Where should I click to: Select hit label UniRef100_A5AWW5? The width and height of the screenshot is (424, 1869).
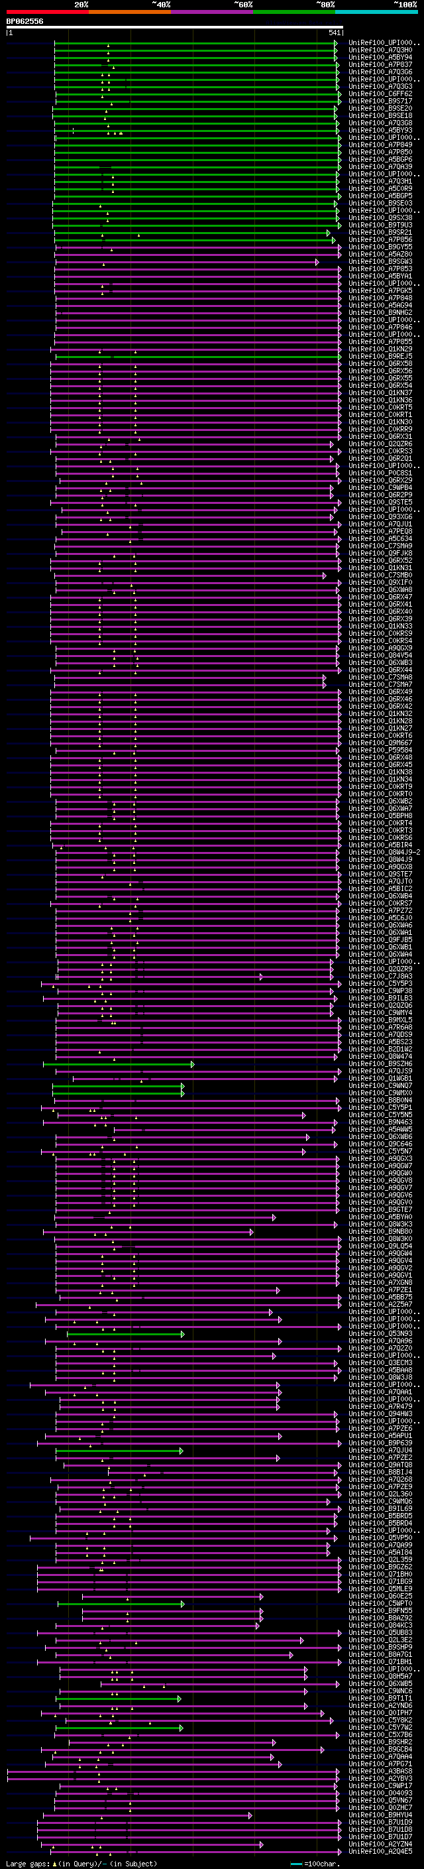pyautogui.click(x=380, y=1130)
